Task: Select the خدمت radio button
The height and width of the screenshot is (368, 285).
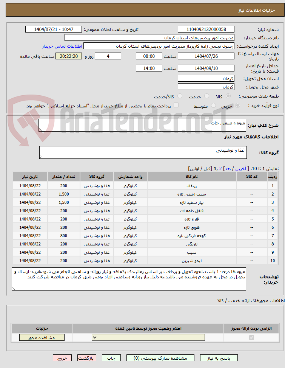Action: (206, 96)
